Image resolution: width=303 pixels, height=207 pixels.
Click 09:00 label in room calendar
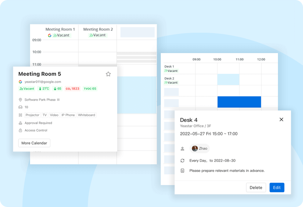click(37, 40)
